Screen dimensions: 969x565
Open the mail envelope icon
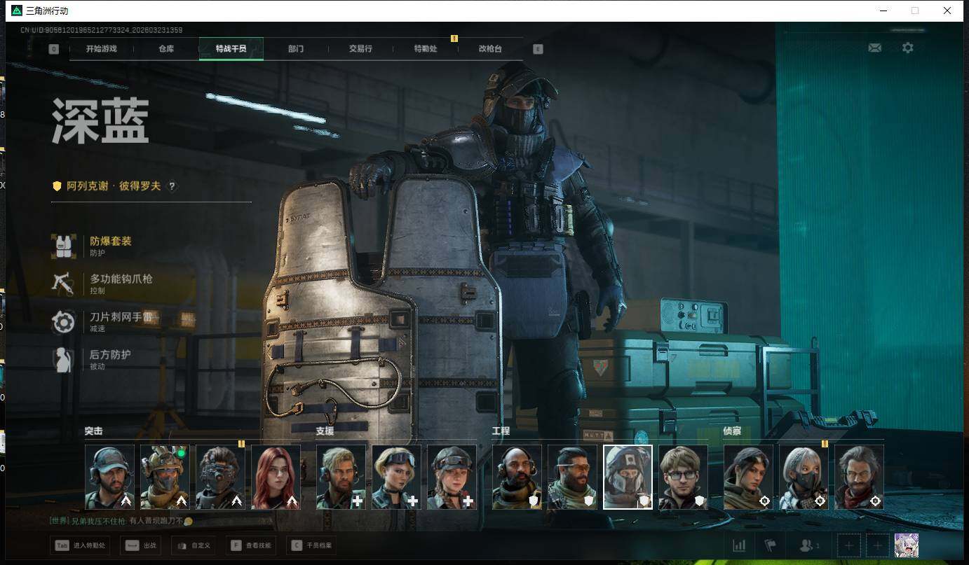(x=874, y=48)
